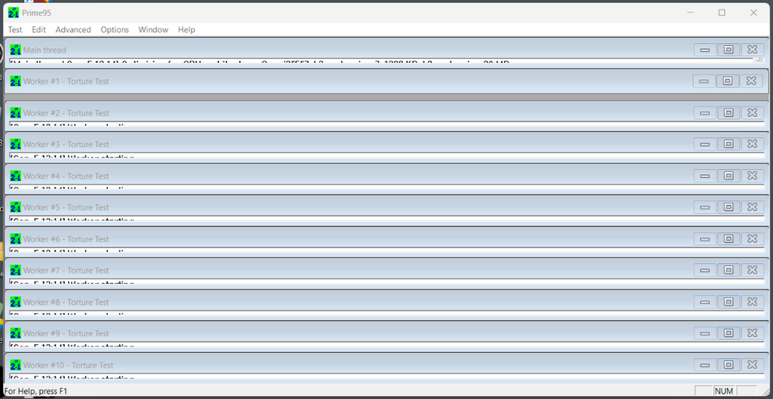
Task: Minimize the Main thread window
Action: [x=705, y=49]
